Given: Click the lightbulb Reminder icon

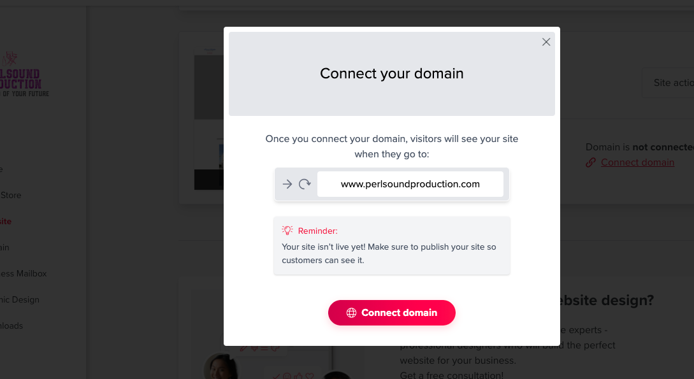Looking at the screenshot, I should [287, 231].
